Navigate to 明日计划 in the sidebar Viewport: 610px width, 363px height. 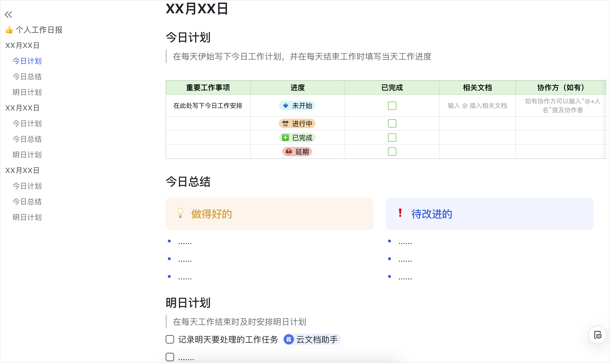tap(27, 92)
